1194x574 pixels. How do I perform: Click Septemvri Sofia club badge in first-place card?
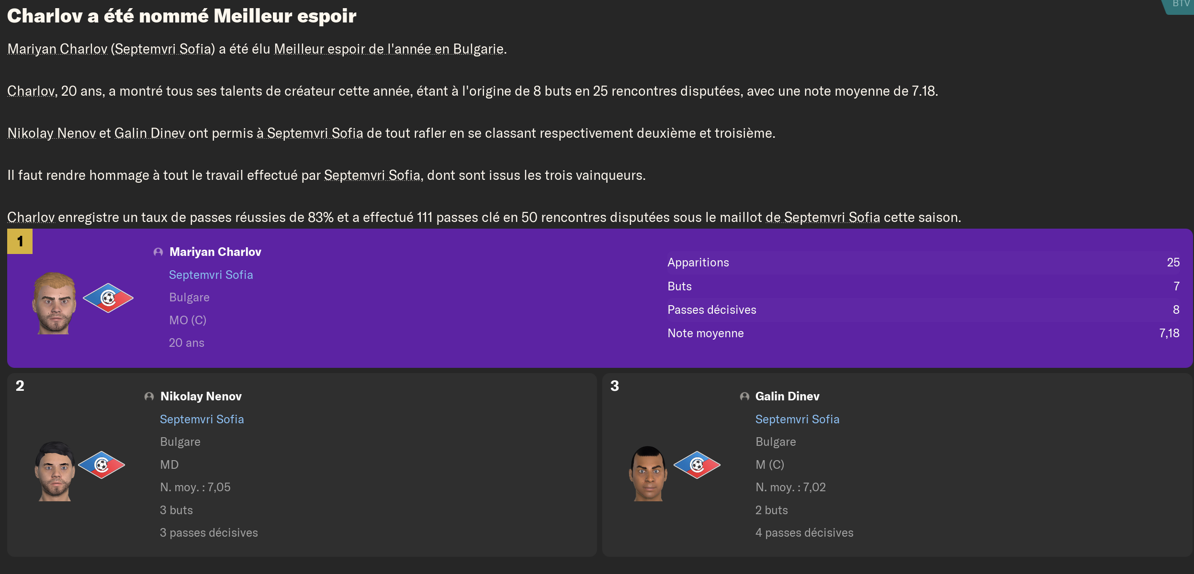[x=108, y=298]
